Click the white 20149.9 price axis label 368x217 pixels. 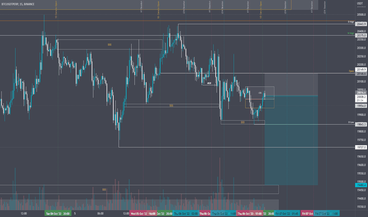coord(361,69)
